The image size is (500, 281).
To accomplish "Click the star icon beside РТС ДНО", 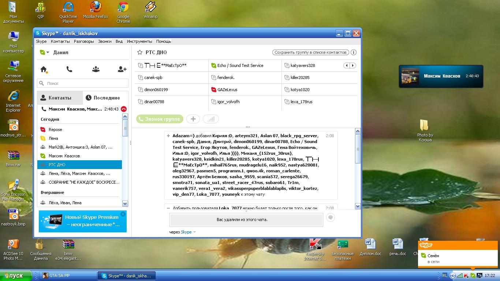I will point(139,52).
